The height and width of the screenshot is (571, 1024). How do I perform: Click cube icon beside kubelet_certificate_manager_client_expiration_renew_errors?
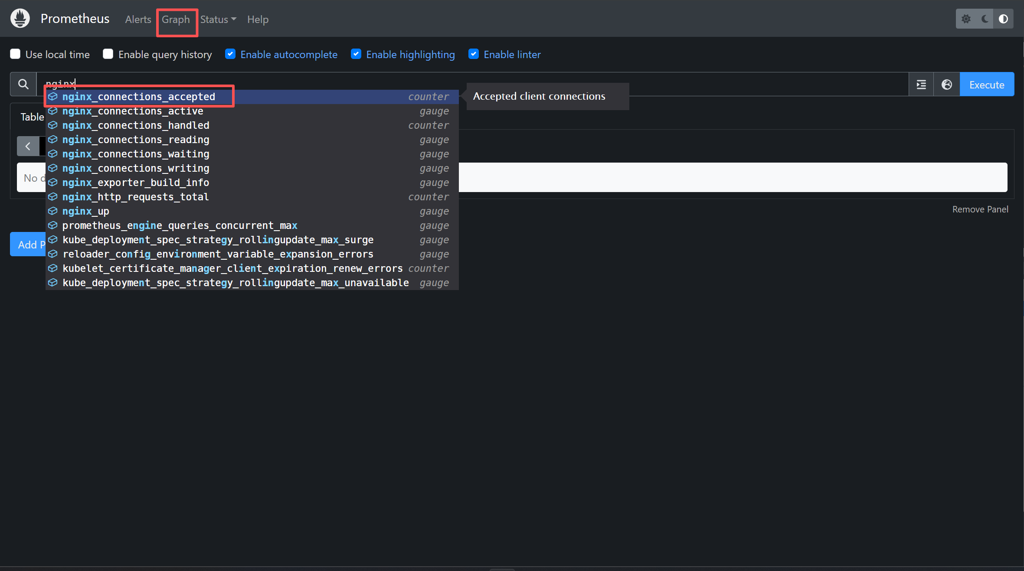52,268
